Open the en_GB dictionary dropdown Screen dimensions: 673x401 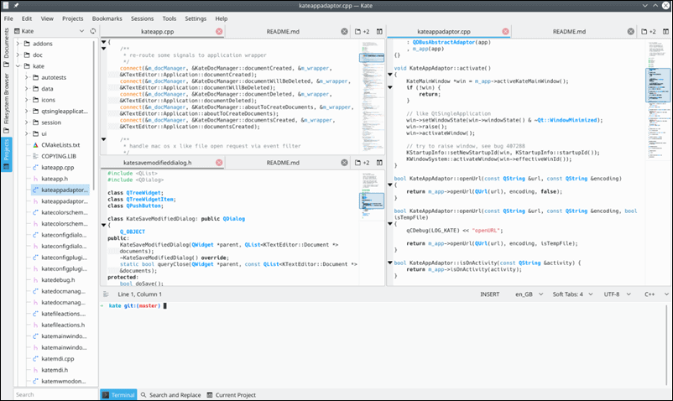click(x=529, y=294)
